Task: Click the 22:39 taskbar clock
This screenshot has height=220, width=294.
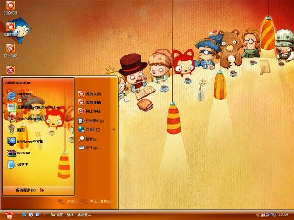Action: tap(283, 215)
